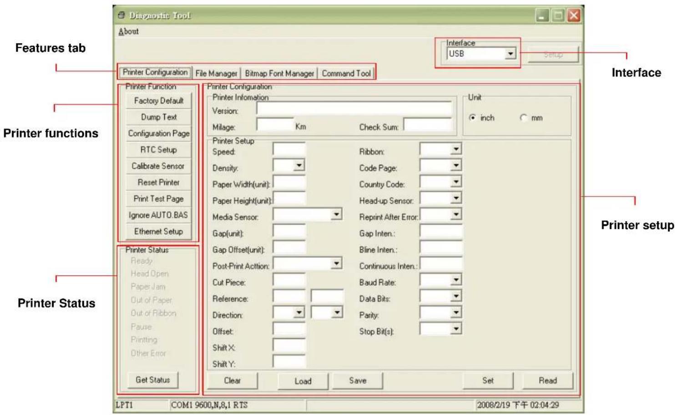This screenshot has height=415, width=678.
Task: Open the first Direction dropdown
Action: tap(299, 312)
